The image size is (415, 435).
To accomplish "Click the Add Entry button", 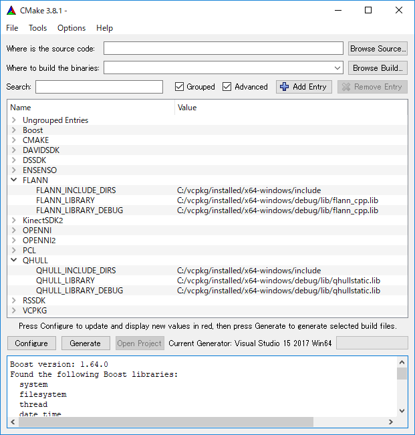I will point(304,87).
